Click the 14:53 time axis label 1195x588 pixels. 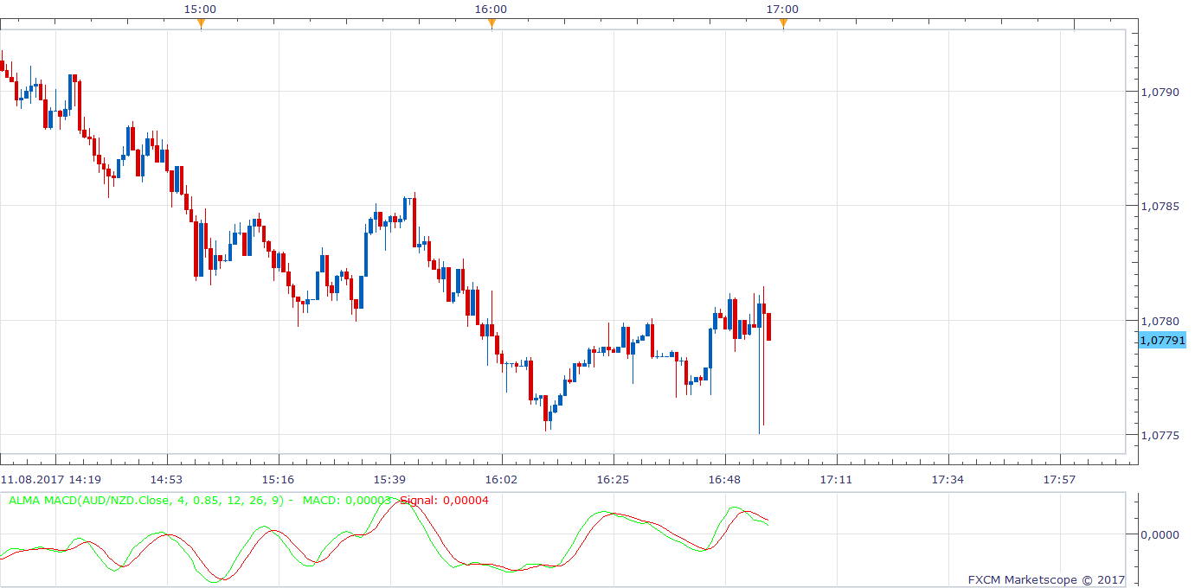(x=166, y=479)
